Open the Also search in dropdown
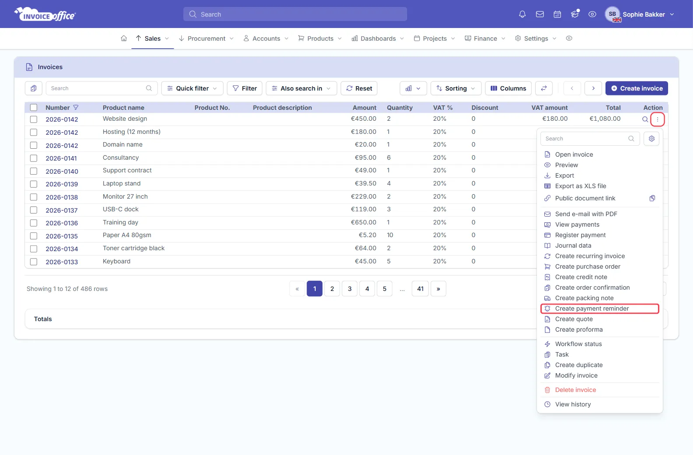693x455 pixels. pos(301,88)
